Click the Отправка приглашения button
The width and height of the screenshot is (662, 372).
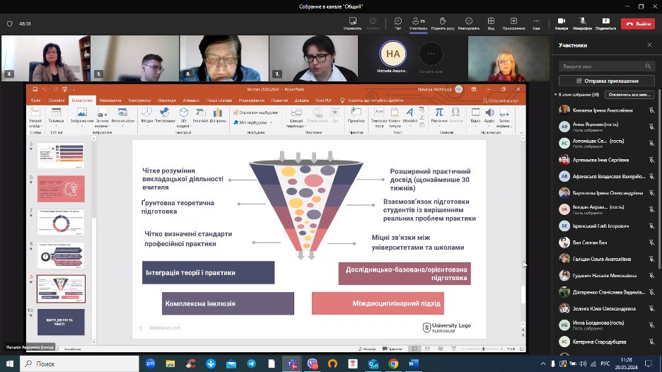click(x=608, y=81)
